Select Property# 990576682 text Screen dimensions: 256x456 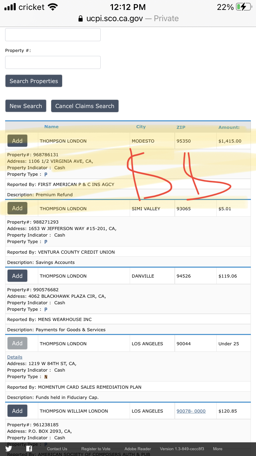(x=33, y=290)
